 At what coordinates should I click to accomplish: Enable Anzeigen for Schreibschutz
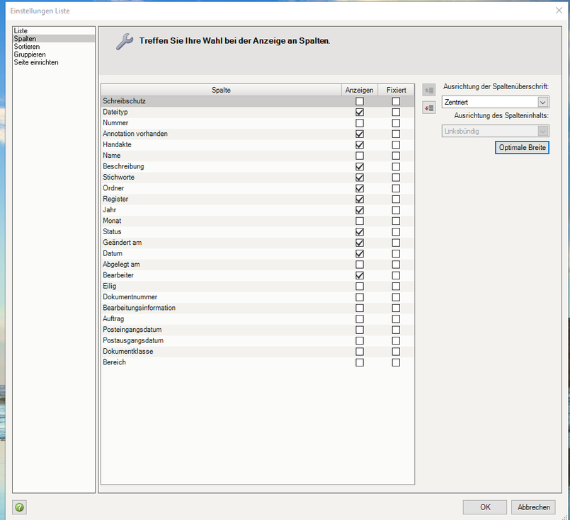tap(360, 101)
